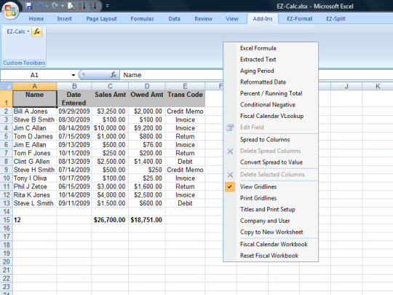The height and width of the screenshot is (295, 393).
Task: Switch to the View tab
Action: (232, 19)
